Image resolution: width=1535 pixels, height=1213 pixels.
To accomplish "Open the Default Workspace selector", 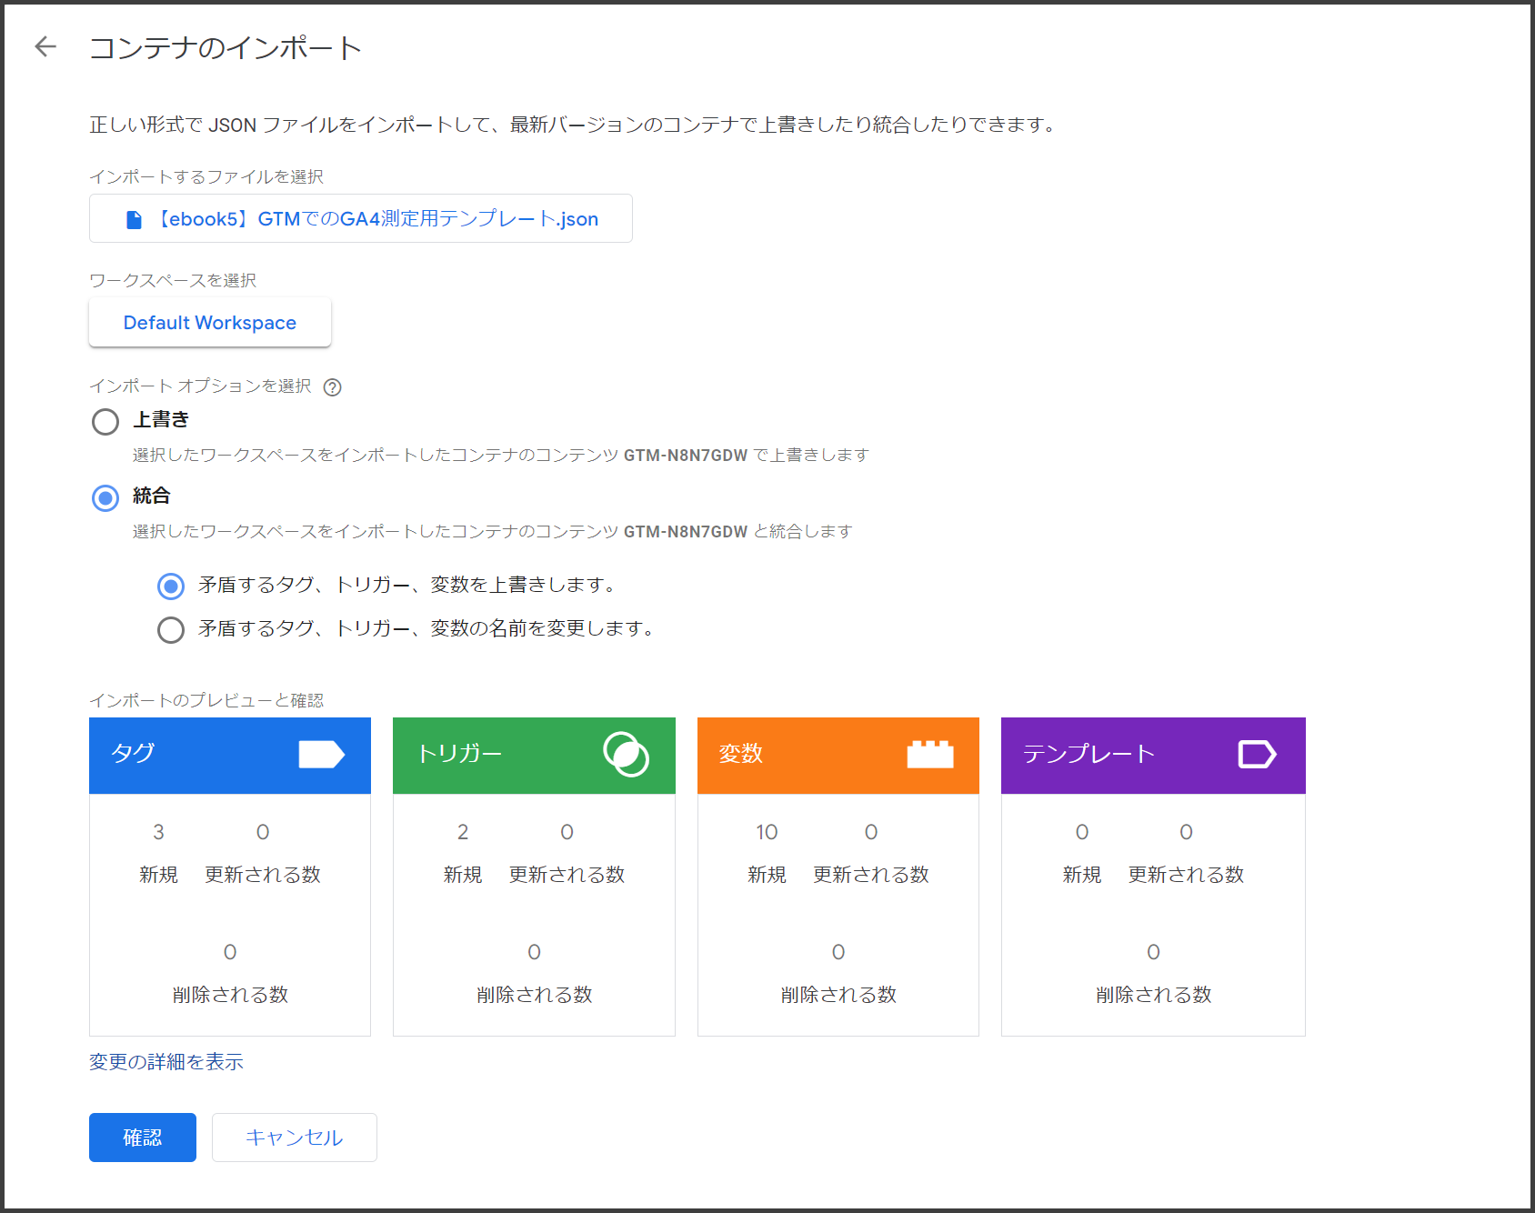I will (x=210, y=323).
